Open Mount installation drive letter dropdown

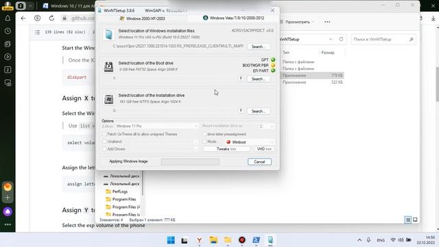click(266, 126)
